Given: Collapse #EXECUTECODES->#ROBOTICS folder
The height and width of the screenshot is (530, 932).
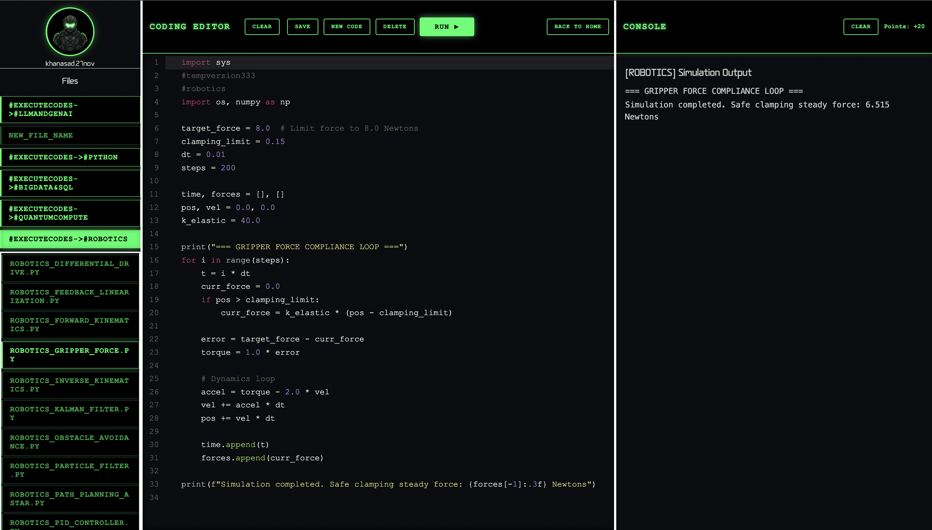Looking at the screenshot, I should pos(71,239).
